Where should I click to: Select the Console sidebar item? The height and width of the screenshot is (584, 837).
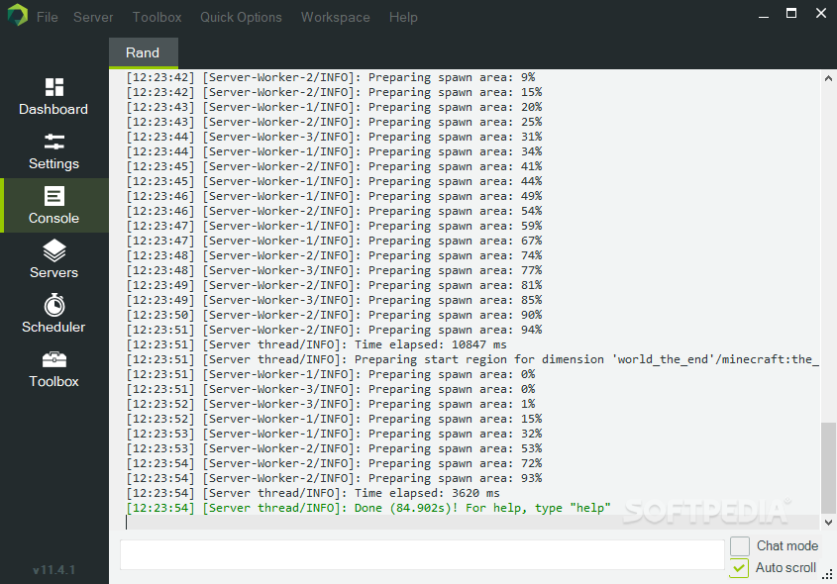pos(53,205)
